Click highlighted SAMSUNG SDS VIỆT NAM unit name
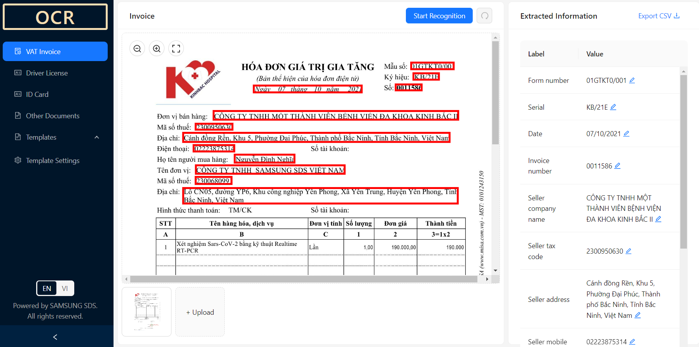The width and height of the screenshot is (699, 347). [270, 170]
